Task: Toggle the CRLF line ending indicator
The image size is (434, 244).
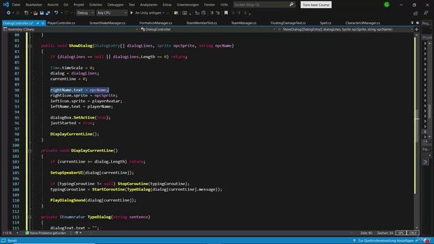Action: (413, 233)
